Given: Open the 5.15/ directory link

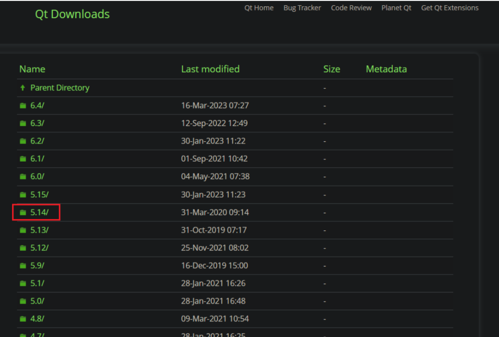Looking at the screenshot, I should pos(39,195).
